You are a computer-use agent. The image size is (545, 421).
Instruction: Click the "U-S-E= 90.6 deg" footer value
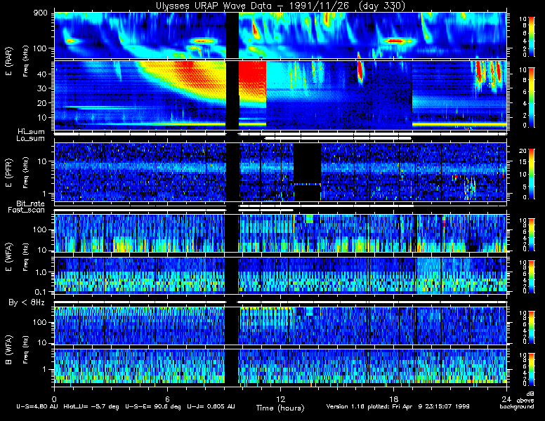152,406
